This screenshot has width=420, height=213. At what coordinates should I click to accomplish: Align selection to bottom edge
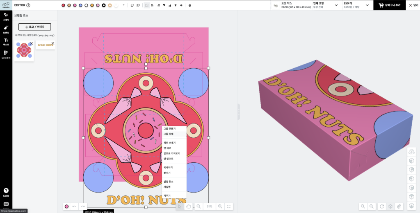(170, 5)
